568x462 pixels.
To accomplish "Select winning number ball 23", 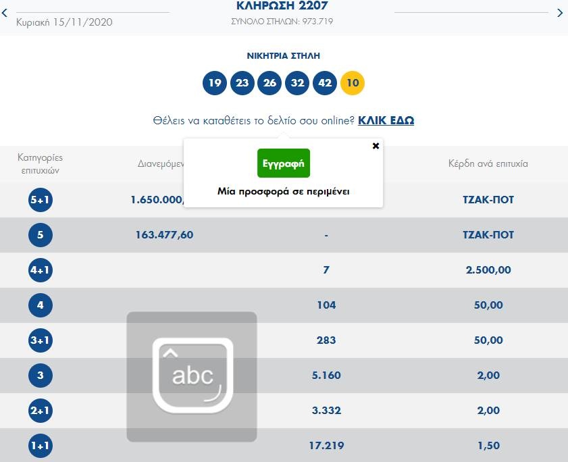I will pyautogui.click(x=242, y=84).
